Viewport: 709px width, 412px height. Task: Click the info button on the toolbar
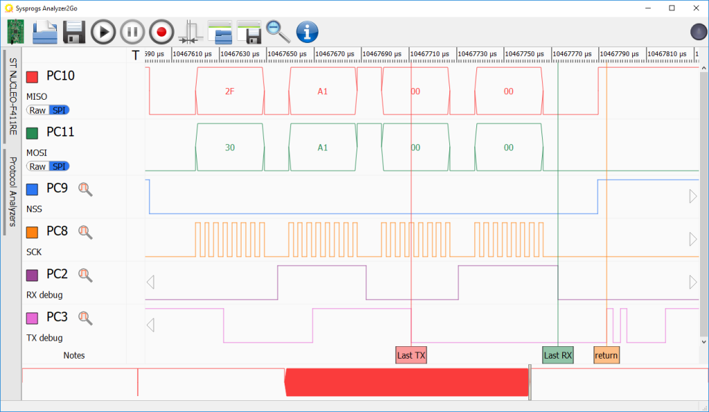tap(307, 32)
